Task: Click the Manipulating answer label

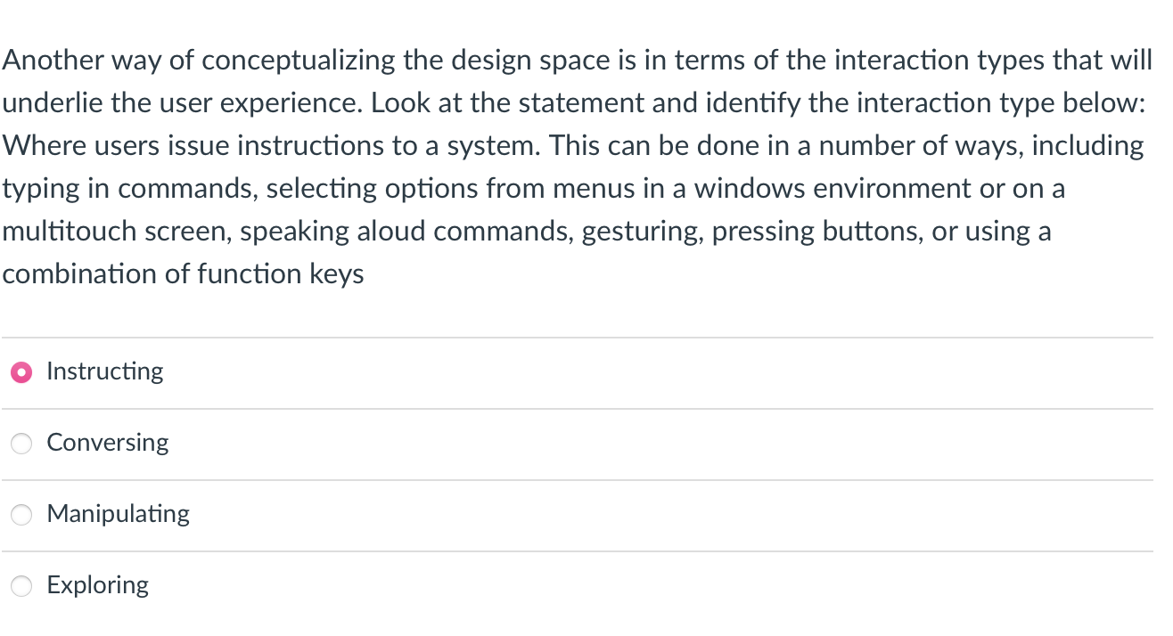Action: [x=118, y=514]
